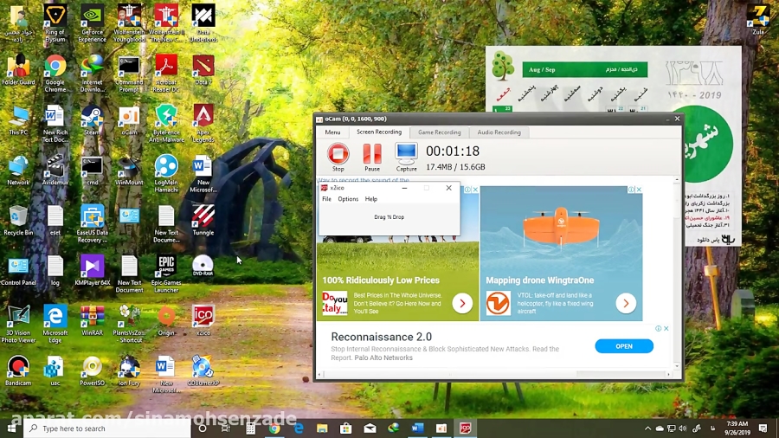The image size is (779, 438).
Task: Select the Ion Fury desktop icon
Action: [129, 371]
